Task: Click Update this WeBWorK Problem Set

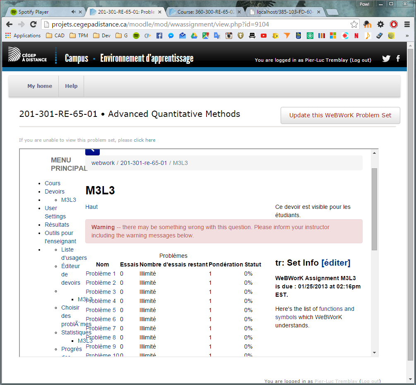Action: (340, 115)
